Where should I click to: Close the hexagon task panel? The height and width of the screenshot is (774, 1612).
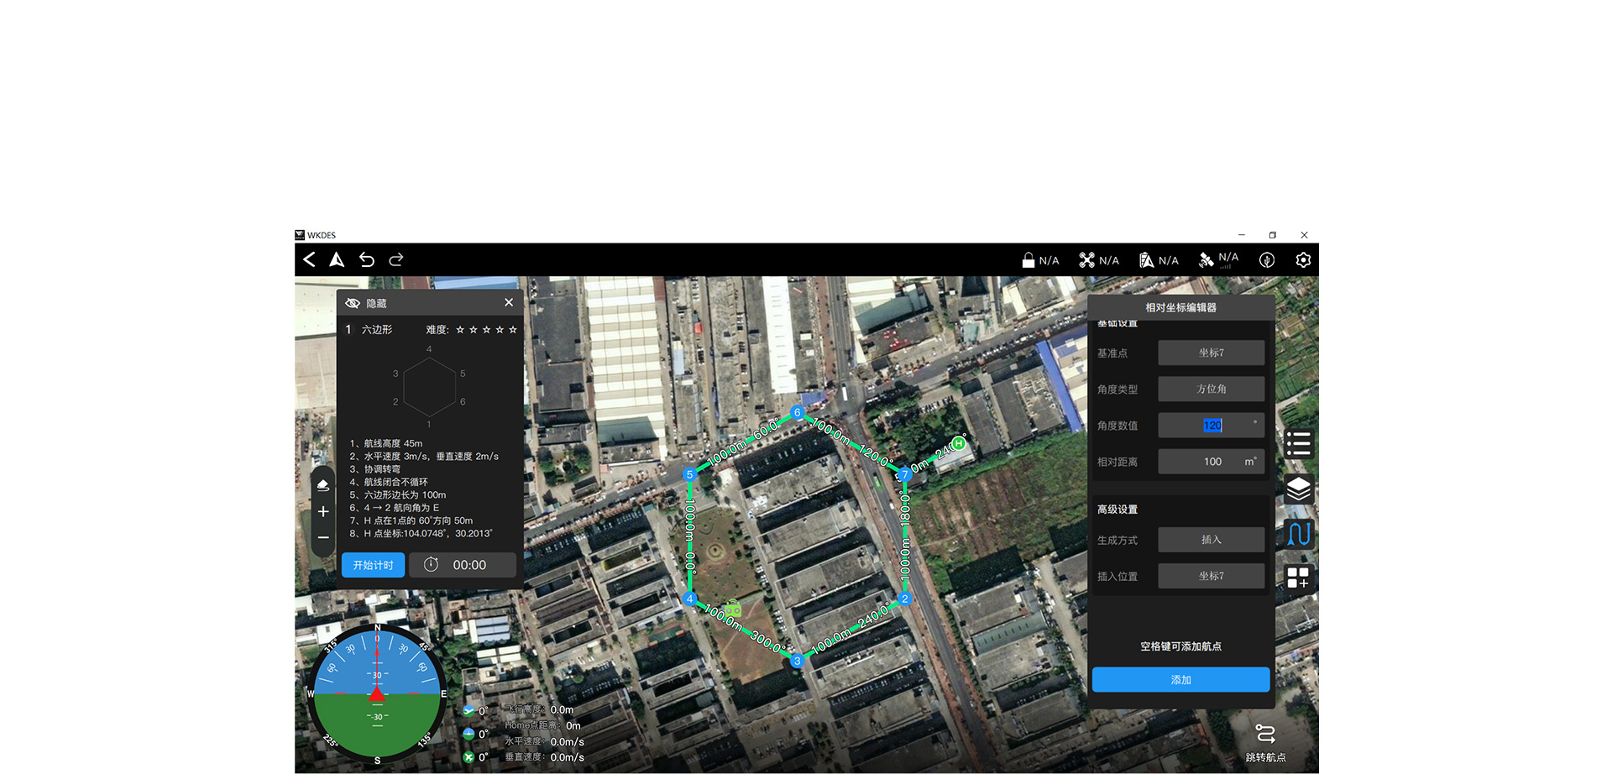[x=509, y=302]
